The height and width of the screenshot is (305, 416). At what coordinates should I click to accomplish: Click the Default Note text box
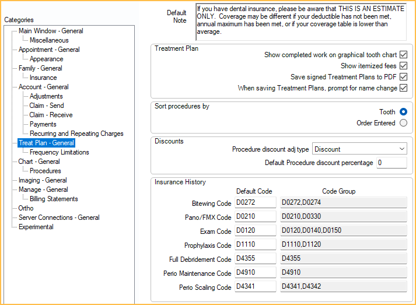pos(300,21)
